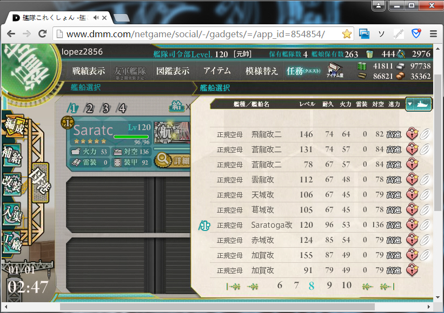
Task: Open the 工廠 (factory) side icon
Action: point(12,242)
